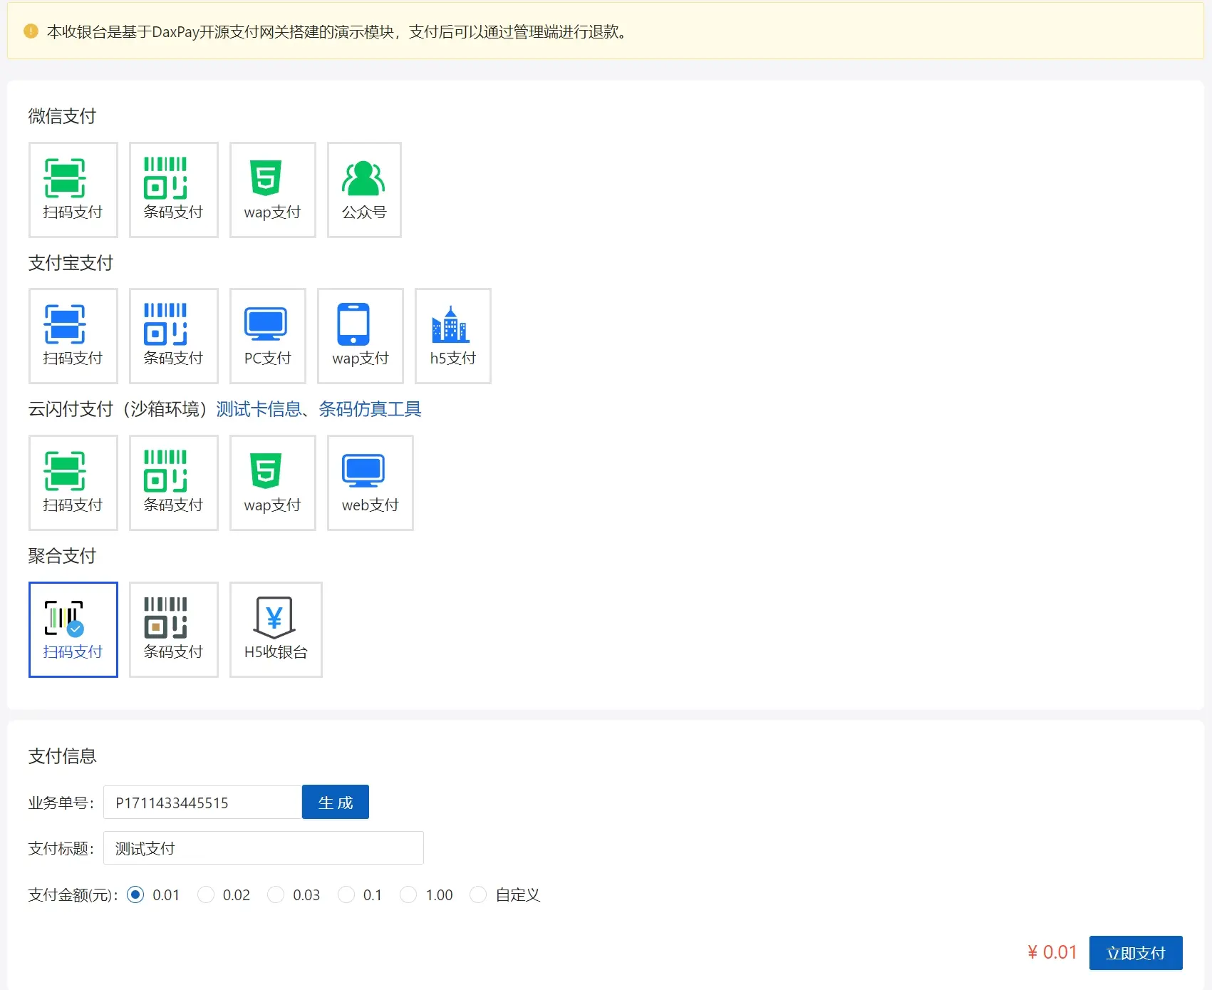Select 0.01 payment amount
The image size is (1212, 990).
[135, 894]
